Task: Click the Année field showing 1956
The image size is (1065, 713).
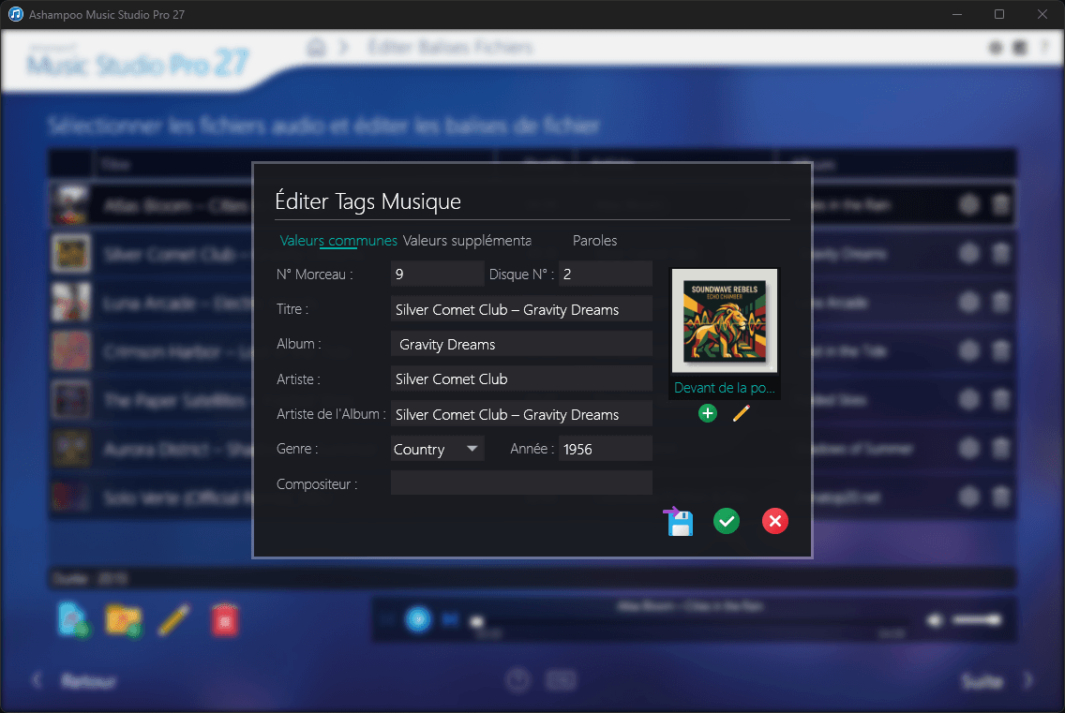Action: (x=606, y=449)
